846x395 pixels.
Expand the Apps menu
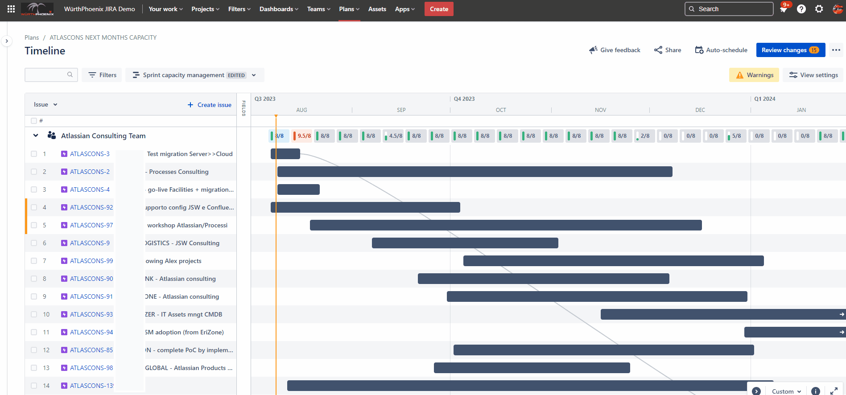[x=404, y=9]
